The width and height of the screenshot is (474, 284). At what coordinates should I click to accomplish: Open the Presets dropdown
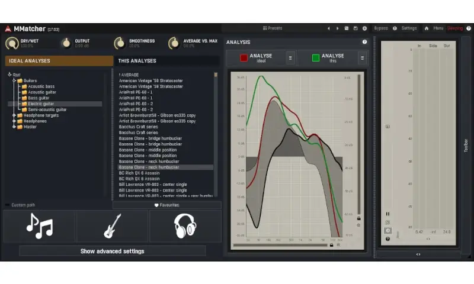(x=273, y=28)
